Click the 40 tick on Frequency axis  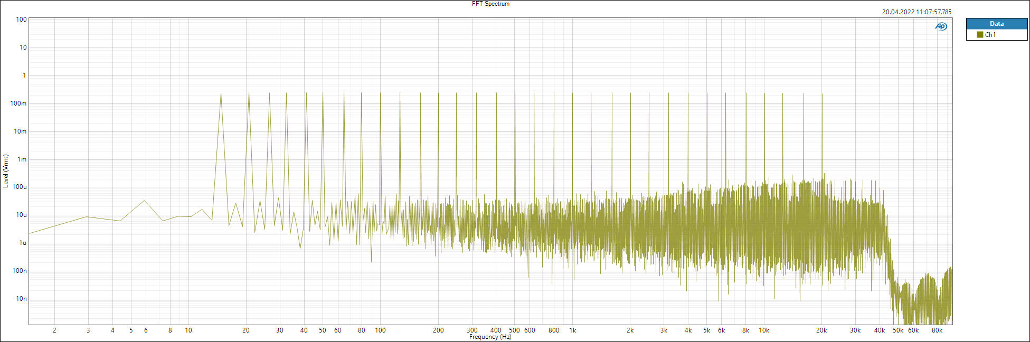304,330
